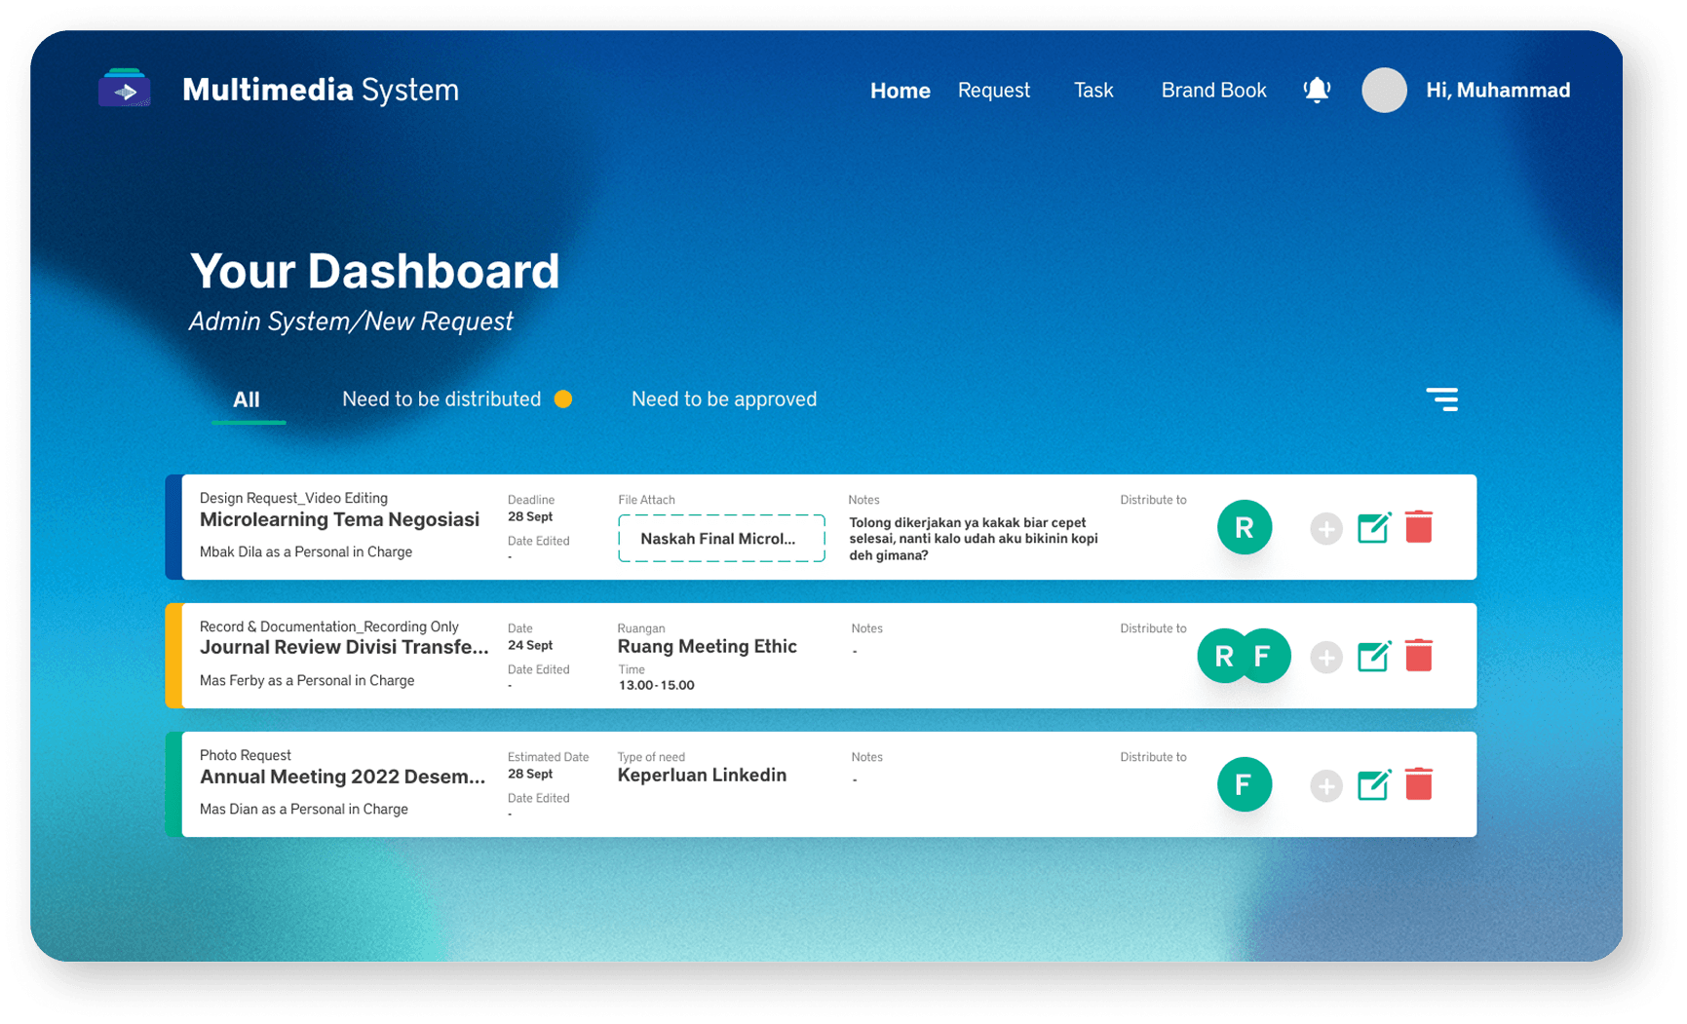Open the Task menu item
Image resolution: width=1687 pixels, height=1024 pixels.
(1093, 91)
